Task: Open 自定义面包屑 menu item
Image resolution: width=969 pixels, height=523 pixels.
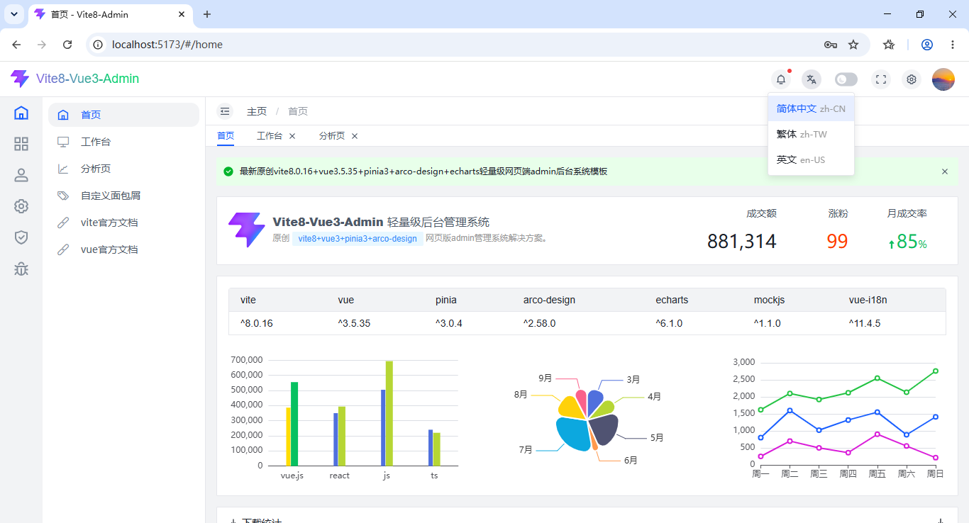Action: tap(123, 196)
